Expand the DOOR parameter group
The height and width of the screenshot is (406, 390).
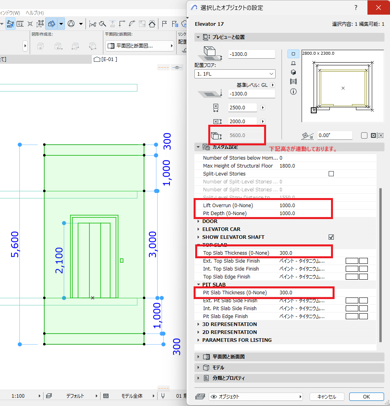[198, 221]
